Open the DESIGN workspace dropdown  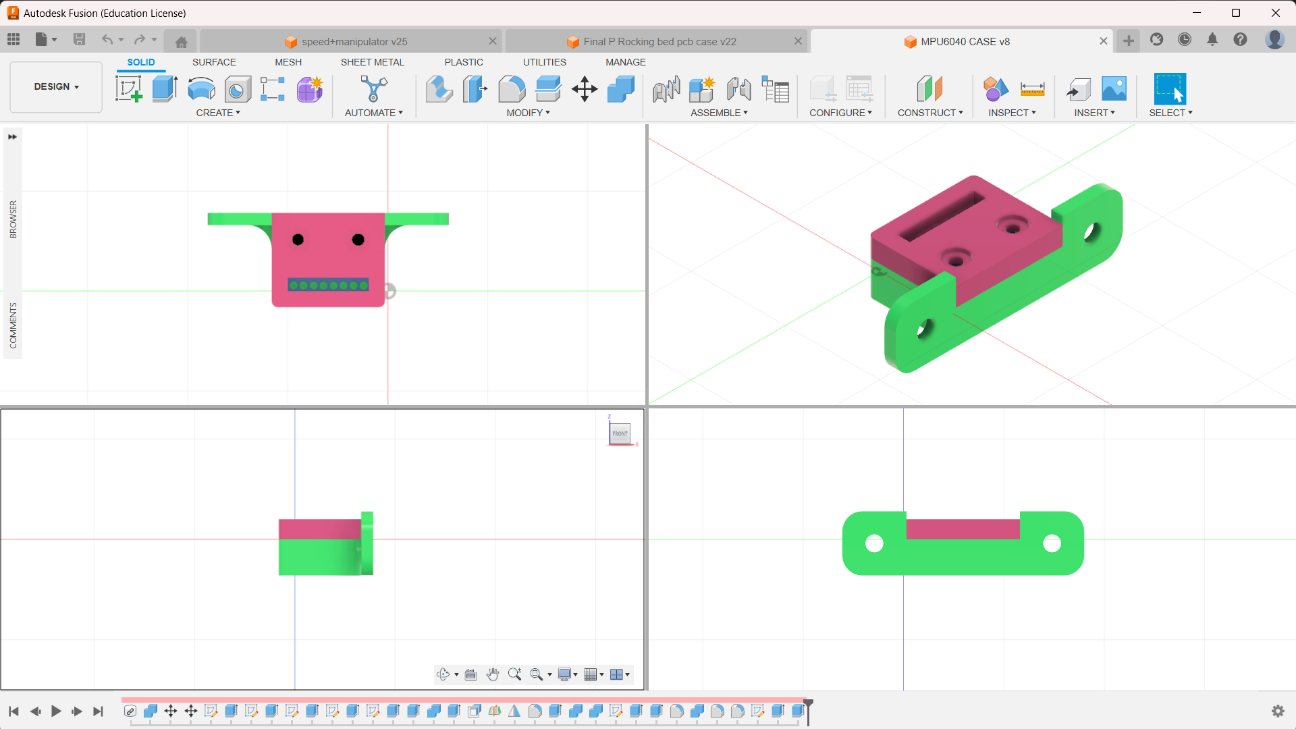[x=56, y=86]
